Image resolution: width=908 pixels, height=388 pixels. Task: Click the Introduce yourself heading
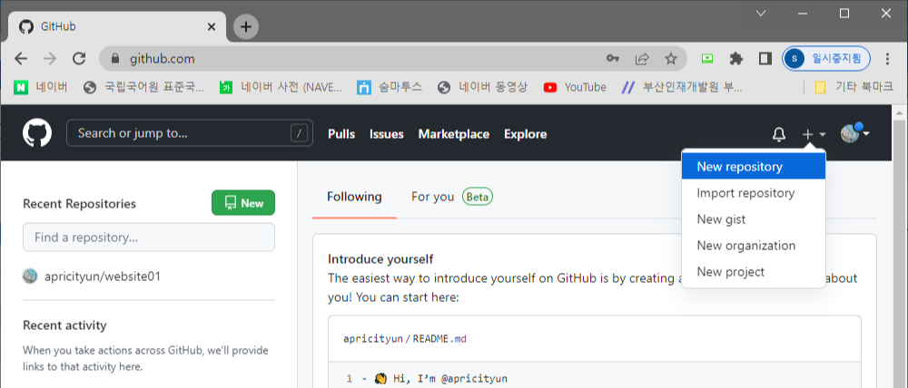(380, 259)
